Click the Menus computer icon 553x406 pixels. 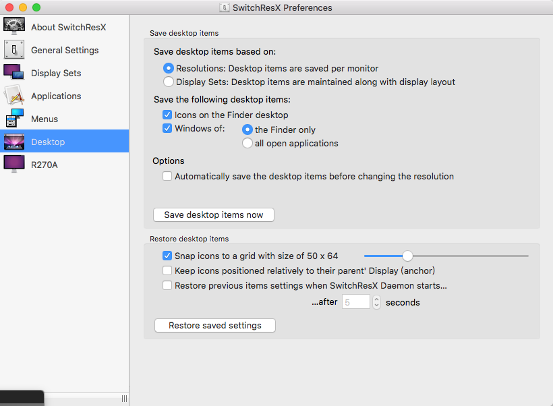click(14, 118)
